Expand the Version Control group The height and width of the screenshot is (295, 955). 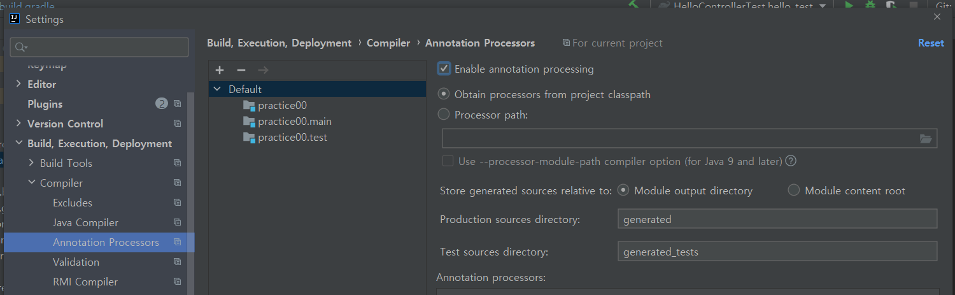pos(18,124)
